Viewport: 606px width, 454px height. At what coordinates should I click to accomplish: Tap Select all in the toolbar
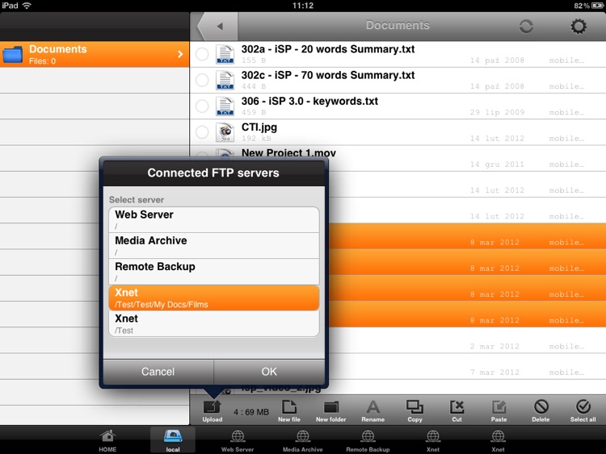[x=583, y=411]
